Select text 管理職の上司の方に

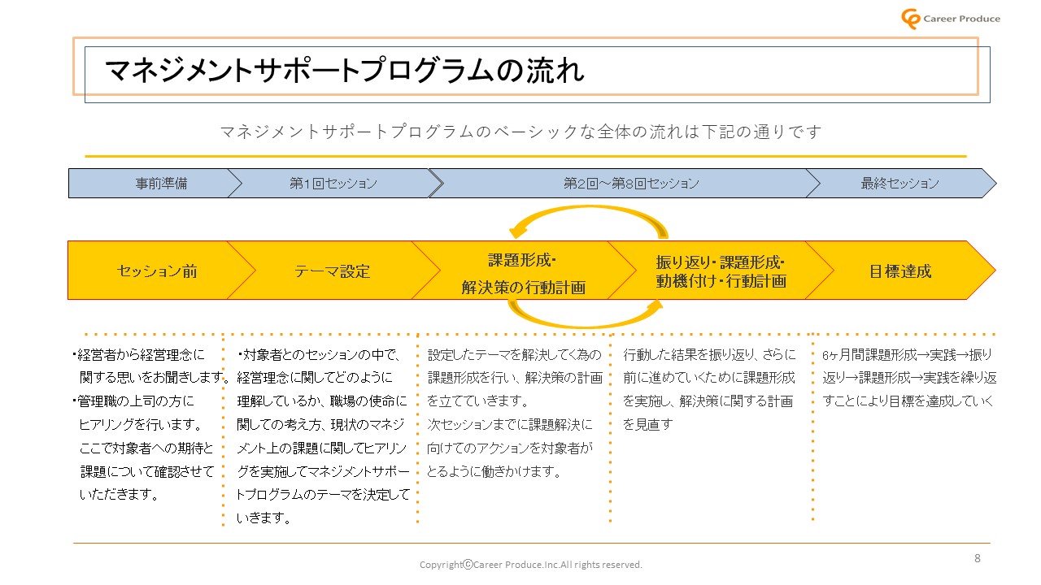click(x=137, y=401)
